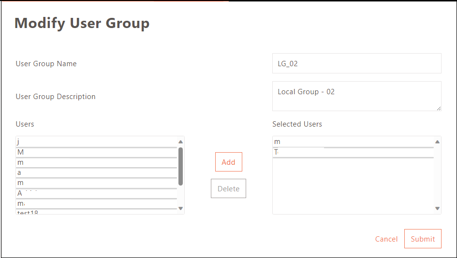The height and width of the screenshot is (258, 457).
Task: Click the Selected Users scroll down arrow
Action: (437, 208)
